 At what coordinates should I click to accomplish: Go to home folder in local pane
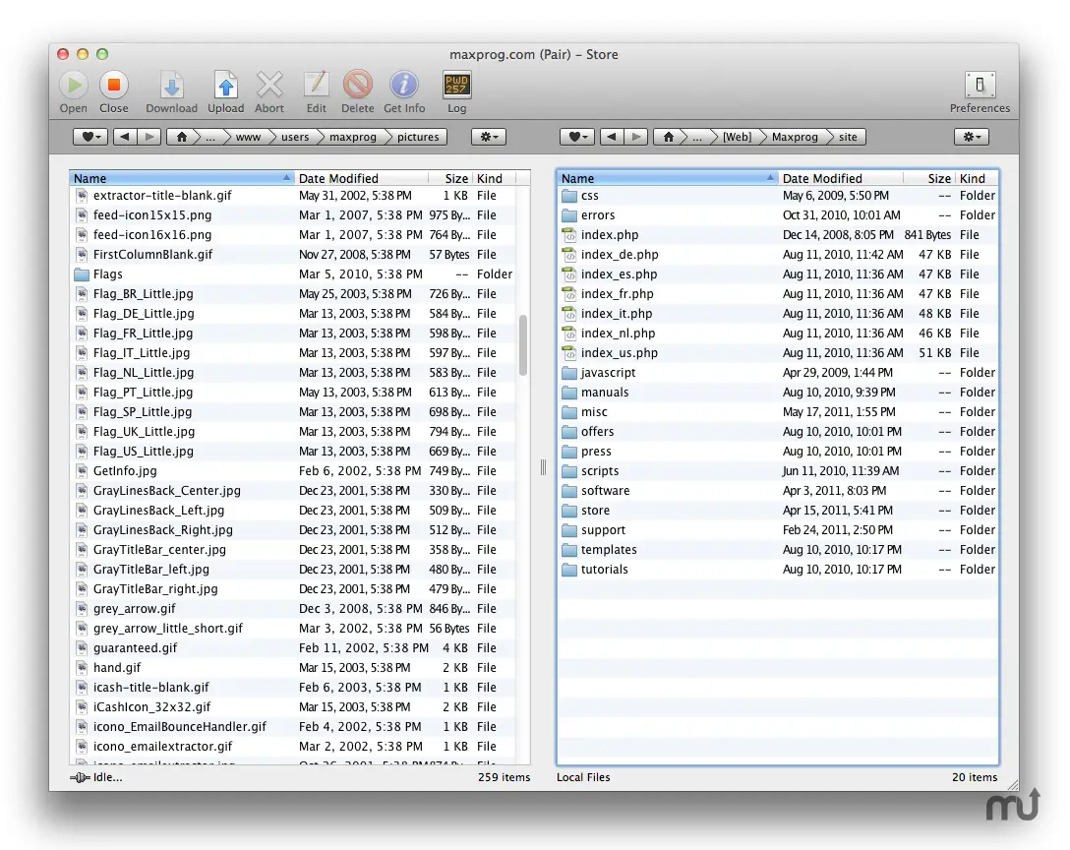tap(668, 137)
